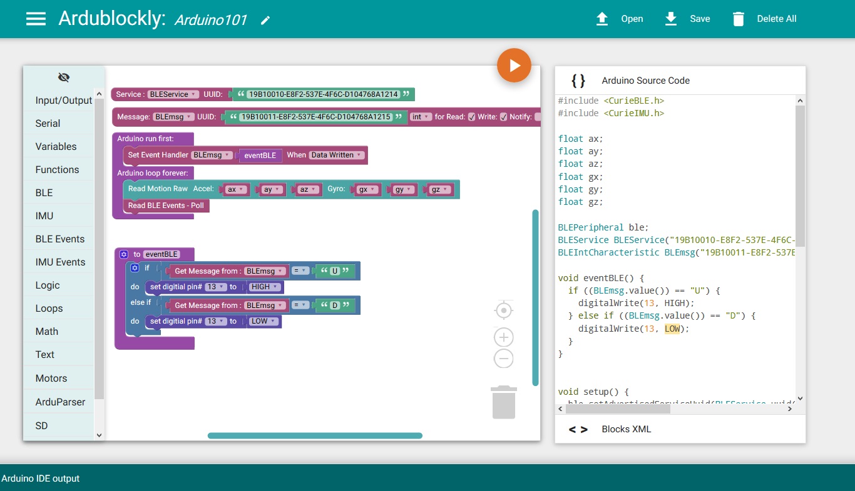Open BLE Events toolbox category
This screenshot has height=491, width=855.
59,239
